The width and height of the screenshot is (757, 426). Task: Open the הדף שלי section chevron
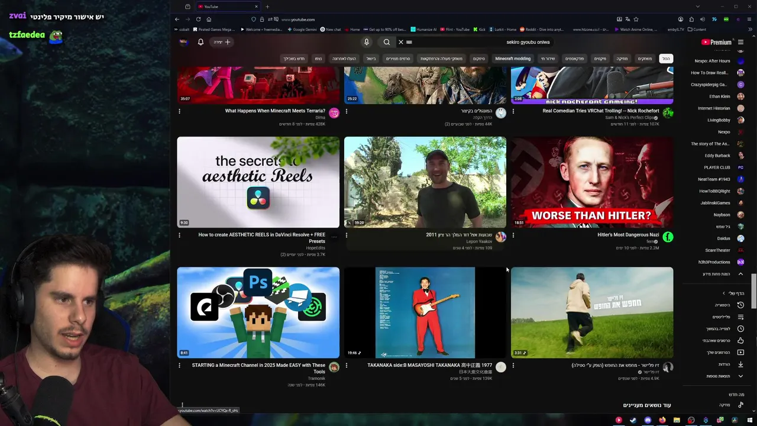click(x=723, y=293)
